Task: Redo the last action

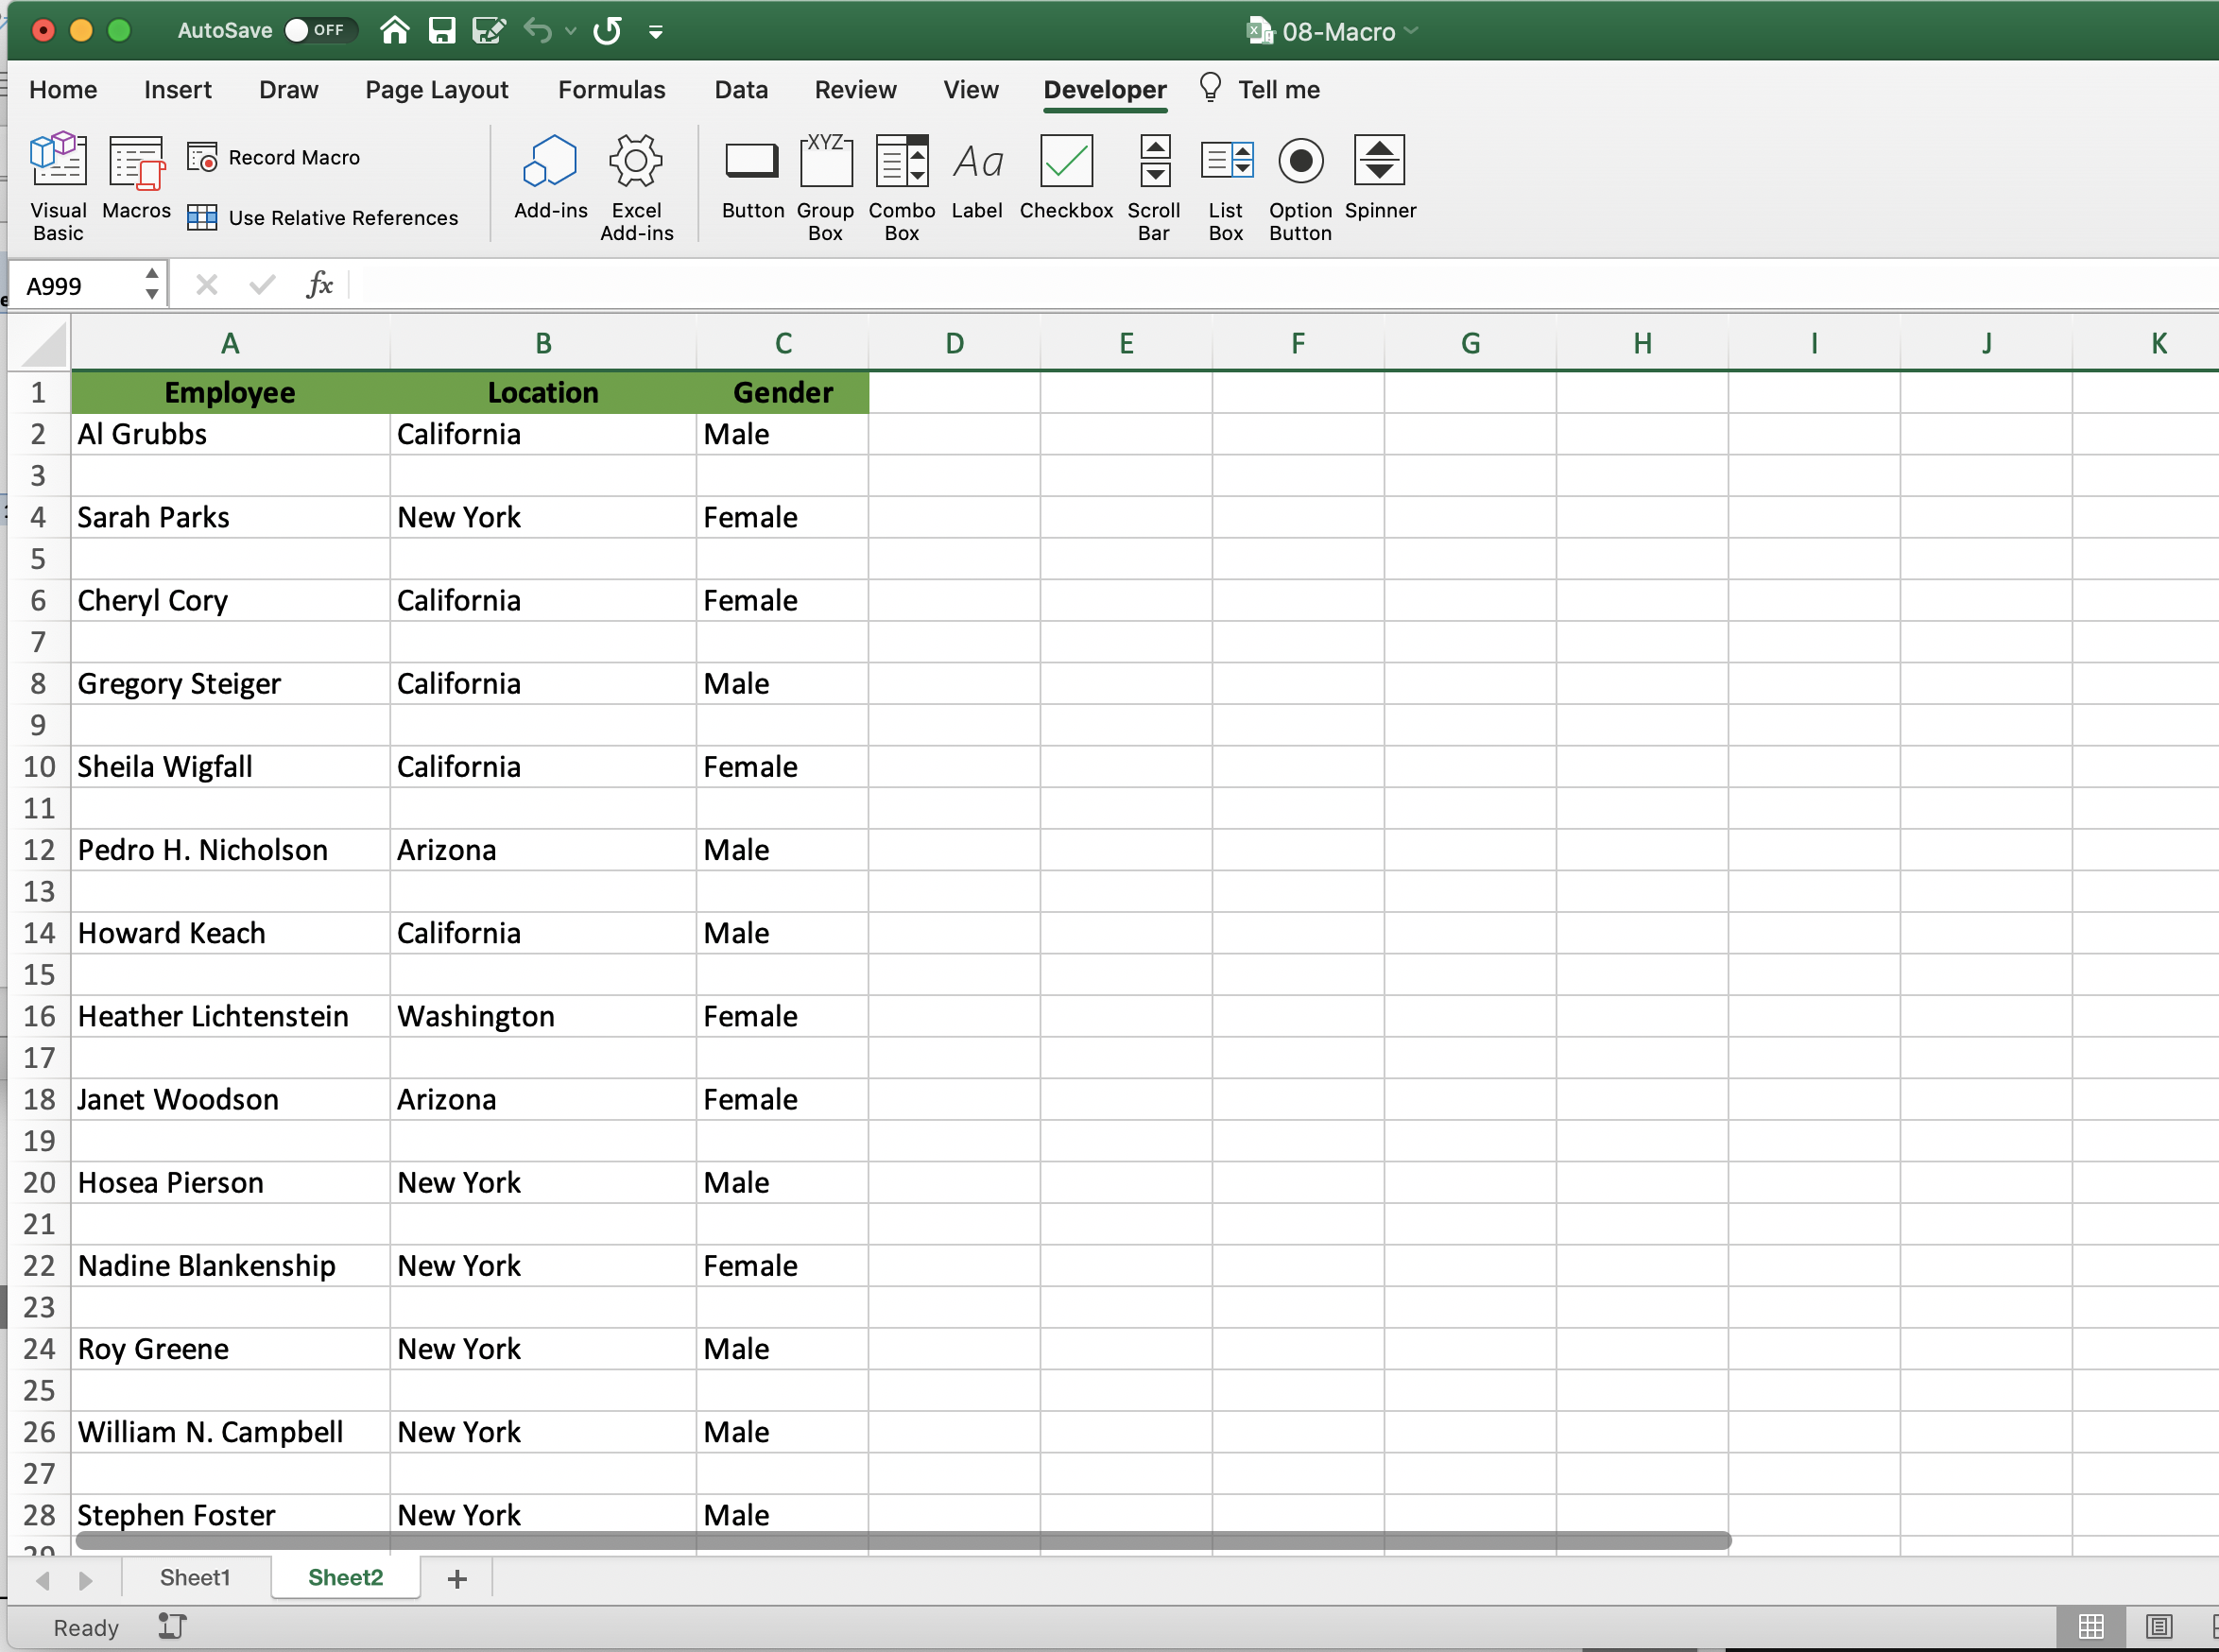Action: click(607, 30)
